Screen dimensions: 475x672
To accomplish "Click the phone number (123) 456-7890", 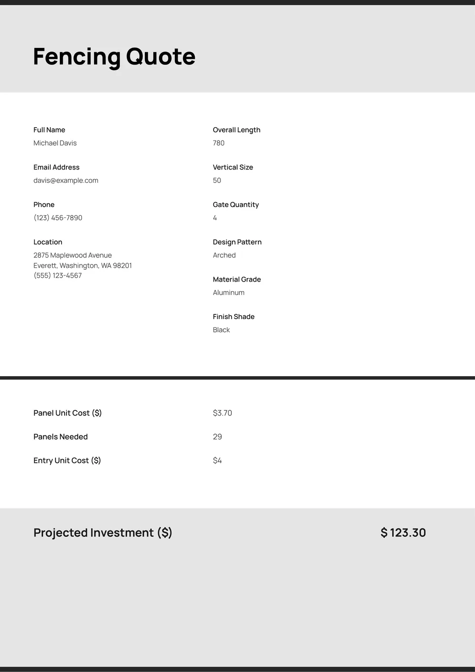I will coord(58,218).
